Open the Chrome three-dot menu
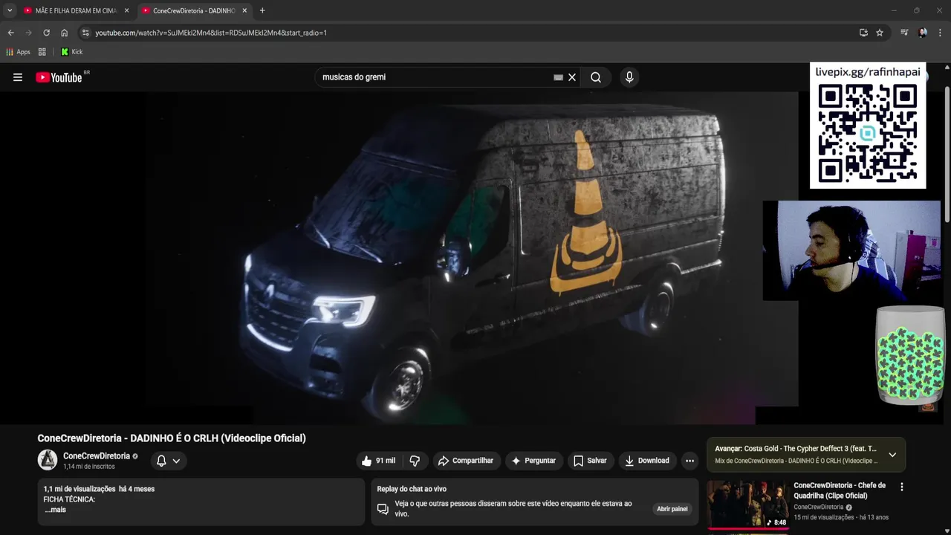 pos(941,33)
